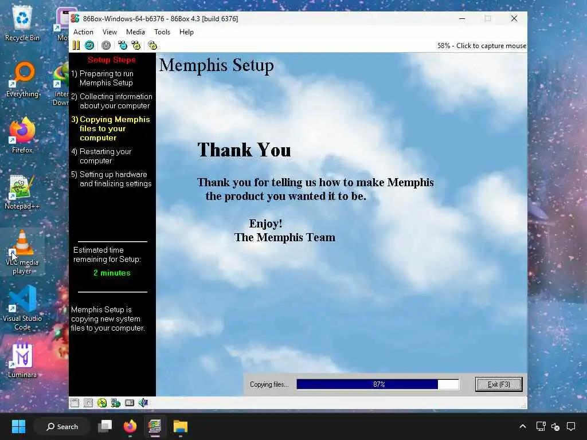This screenshot has height=440, width=587.
Task: Click the second floppy drive status icon
Action: tap(88, 403)
